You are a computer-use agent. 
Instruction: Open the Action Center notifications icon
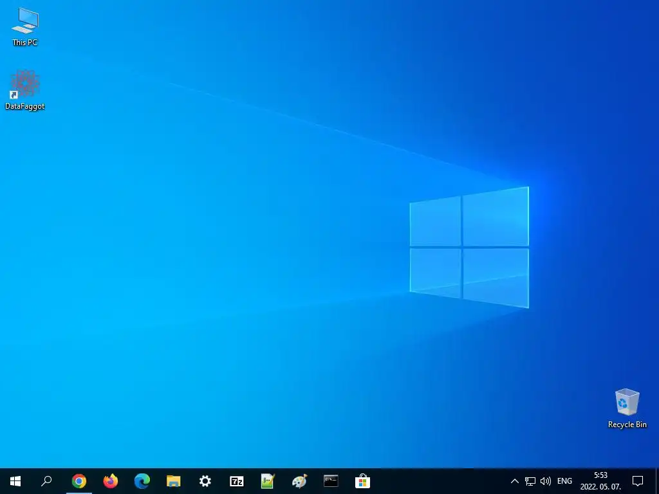(638, 481)
